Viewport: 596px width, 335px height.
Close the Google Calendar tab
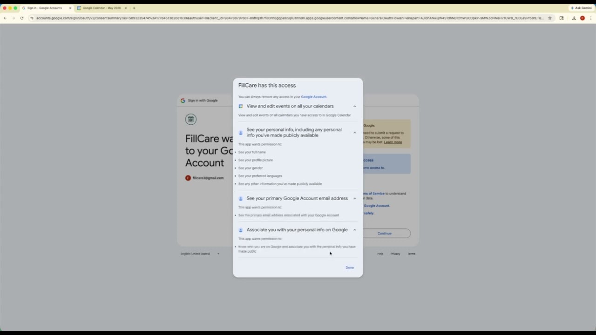[125, 8]
